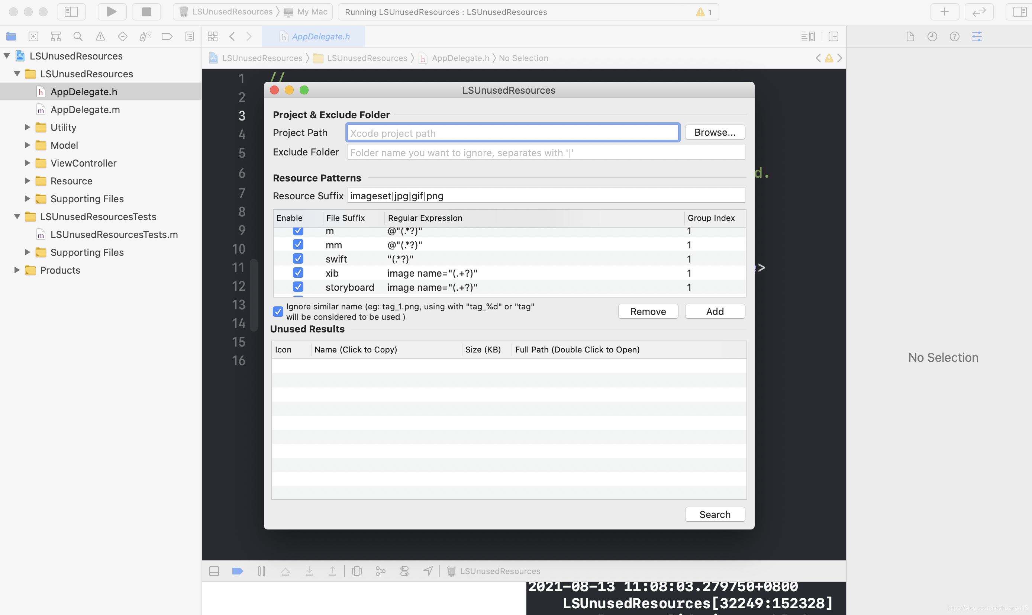The height and width of the screenshot is (615, 1032).
Task: Open the Find navigator magnifier
Action: 78,36
